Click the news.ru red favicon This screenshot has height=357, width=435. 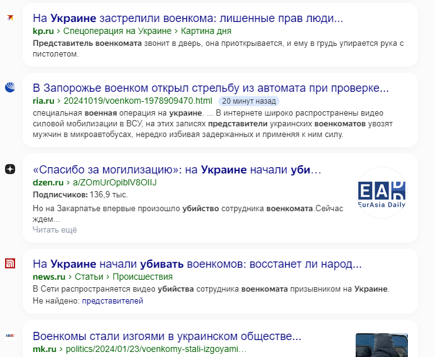[x=10, y=263]
